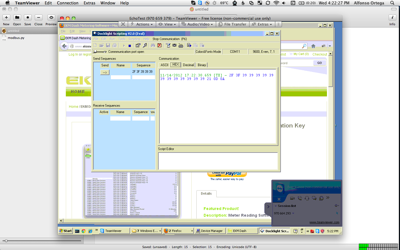Click the headset VoIP icon in TeamViewer panel

307,198
